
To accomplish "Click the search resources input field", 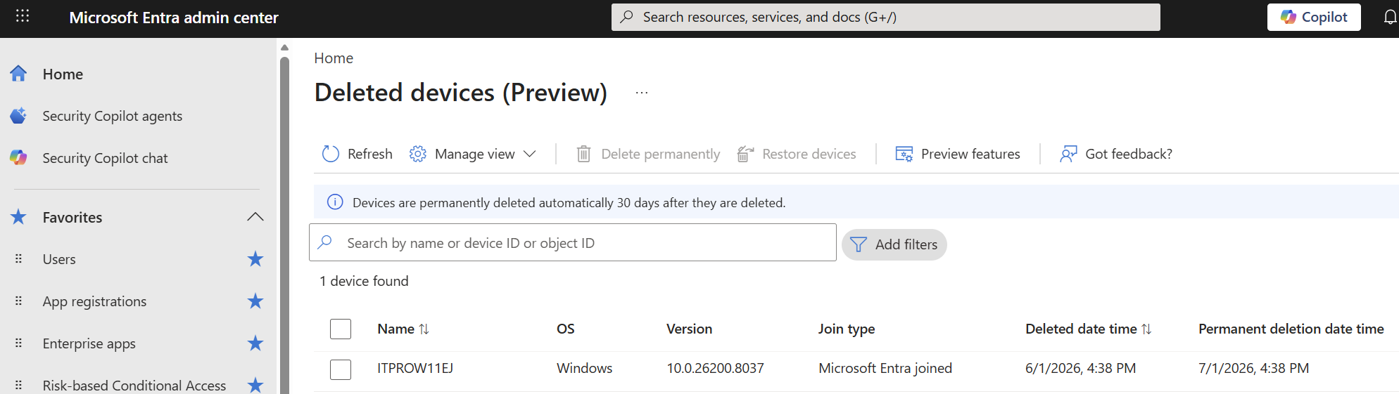I will pos(885,17).
